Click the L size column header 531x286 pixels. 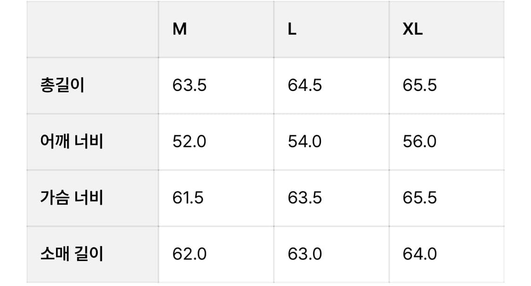click(x=292, y=29)
